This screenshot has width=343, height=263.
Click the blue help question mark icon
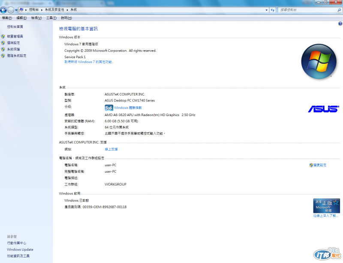340,24
